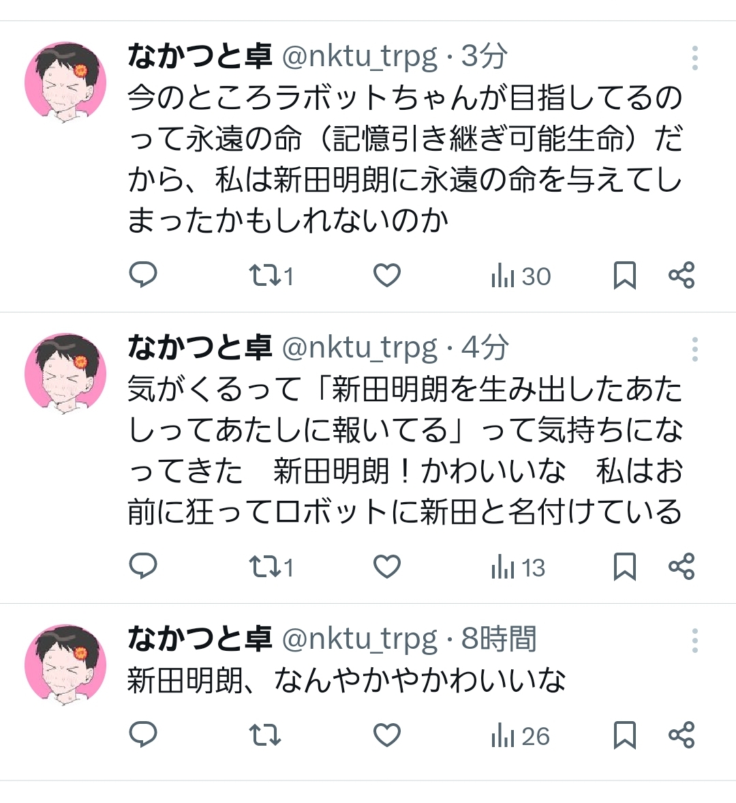Image resolution: width=736 pixels, height=803 pixels.
Task: Open more options on 3分 tweet
Action: point(694,59)
